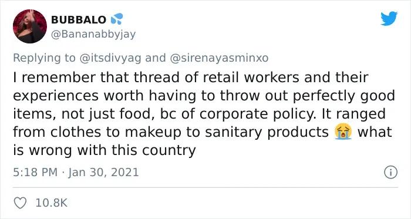
Task: Open the 5:18 PM timestamp link
Action: (x=35, y=173)
